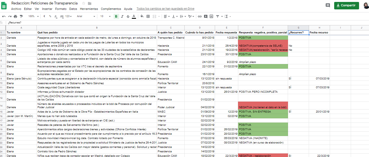This screenshot has width=369, height=157.
Task: Click the cell 'POSITIVA, SIN ENTREGA'
Action: coord(263,112)
